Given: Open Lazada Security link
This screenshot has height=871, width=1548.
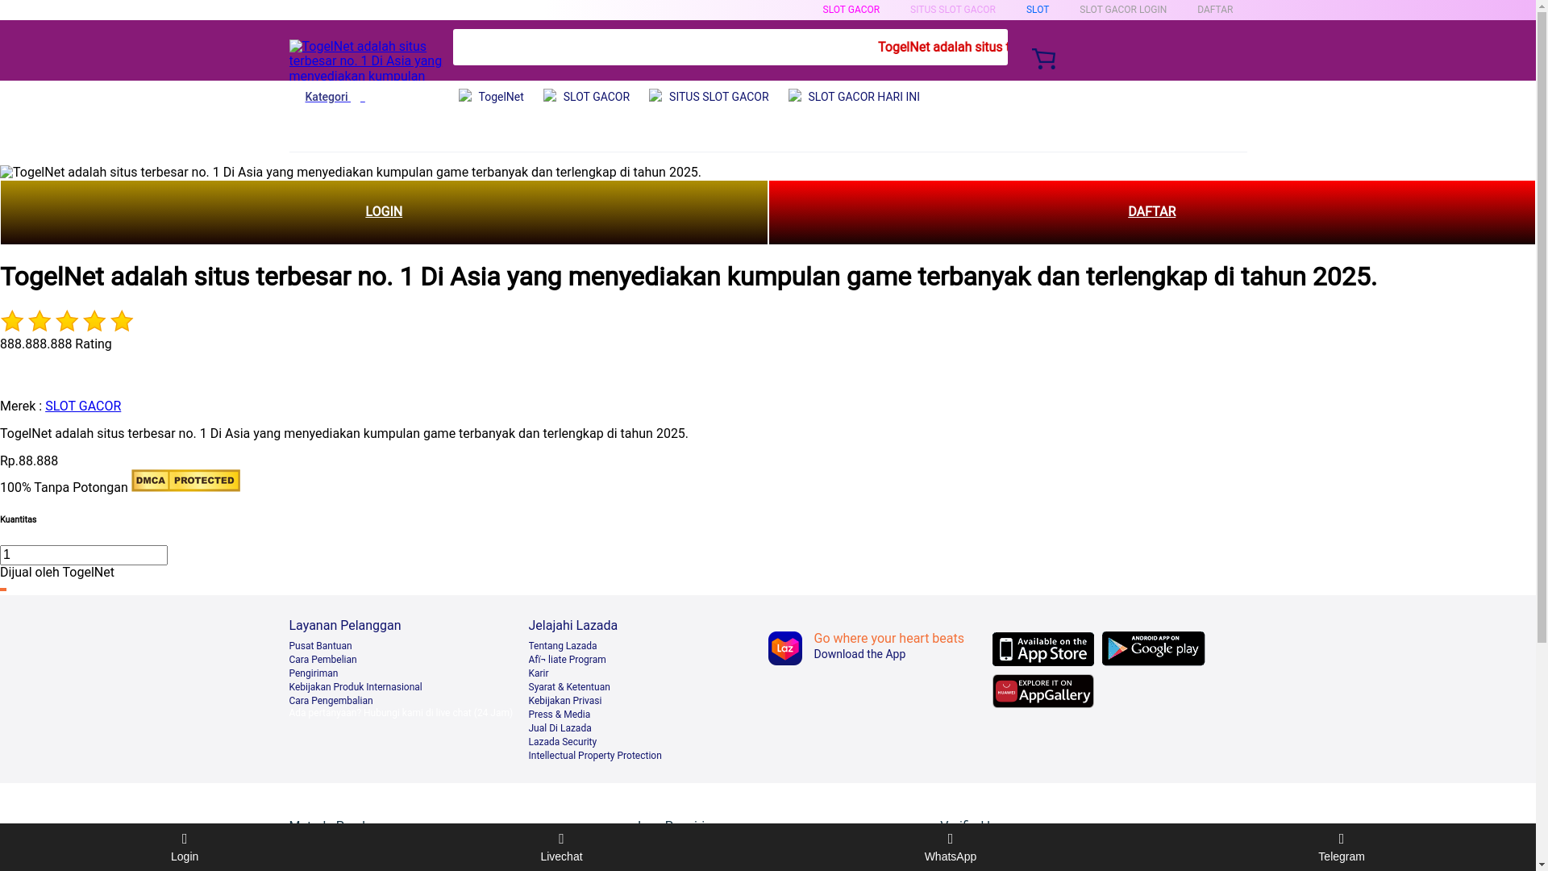Looking at the screenshot, I should [x=562, y=742].
